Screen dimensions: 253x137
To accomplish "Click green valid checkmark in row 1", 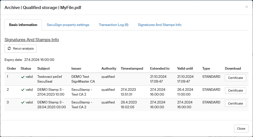I will (23, 77).
